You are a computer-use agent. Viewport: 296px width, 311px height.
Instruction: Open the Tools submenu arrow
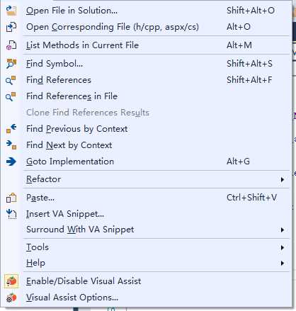282,247
